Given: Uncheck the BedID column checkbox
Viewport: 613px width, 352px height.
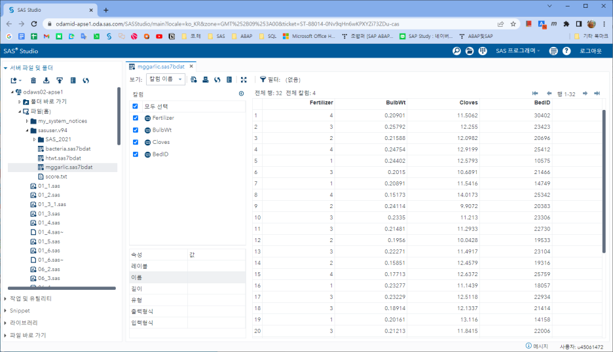Looking at the screenshot, I should pos(136,154).
